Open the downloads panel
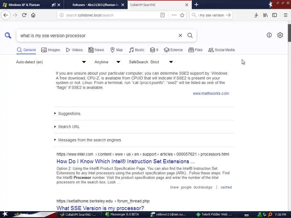This screenshot has width=291, height=218. pyautogui.click(x=256, y=15)
